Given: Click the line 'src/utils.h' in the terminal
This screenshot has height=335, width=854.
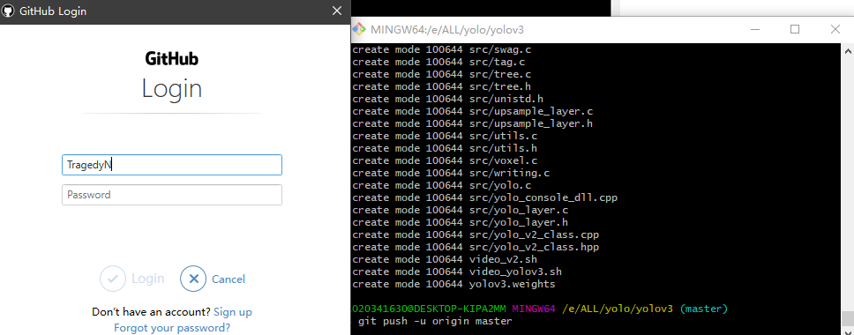Looking at the screenshot, I should point(445,148).
